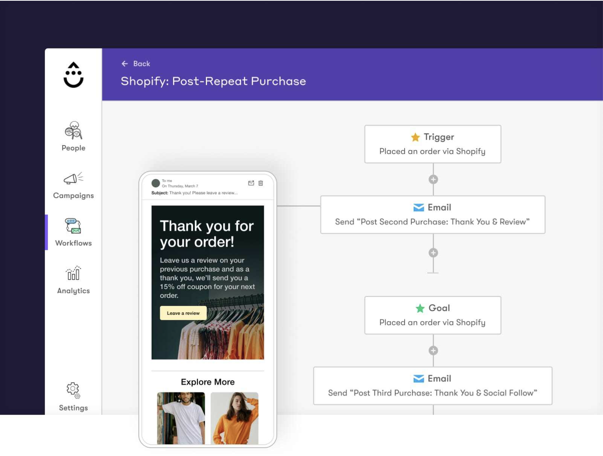Click the purple Workflows highlight bar
This screenshot has width=603, height=456.
click(46, 232)
